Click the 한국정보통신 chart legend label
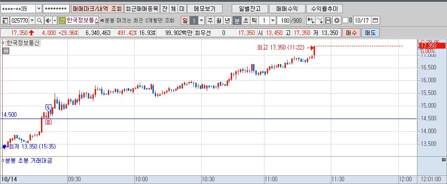Screen dimensions: 447x184 23,43
